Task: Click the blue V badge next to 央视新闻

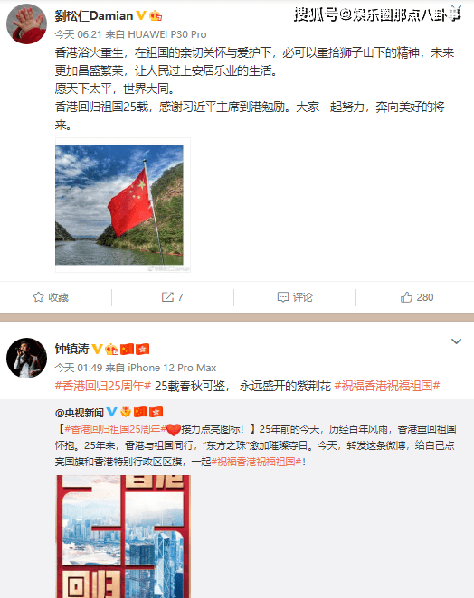Action: [111, 412]
